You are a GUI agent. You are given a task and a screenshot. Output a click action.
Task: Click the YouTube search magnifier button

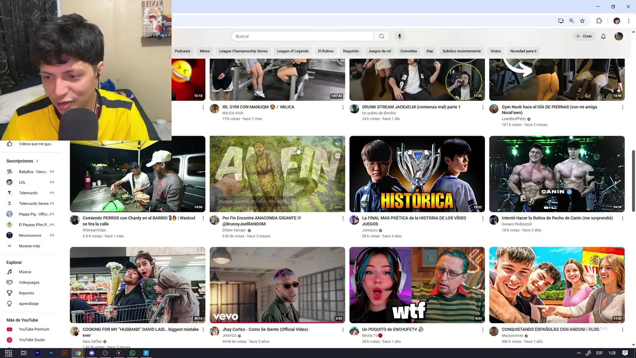point(382,36)
